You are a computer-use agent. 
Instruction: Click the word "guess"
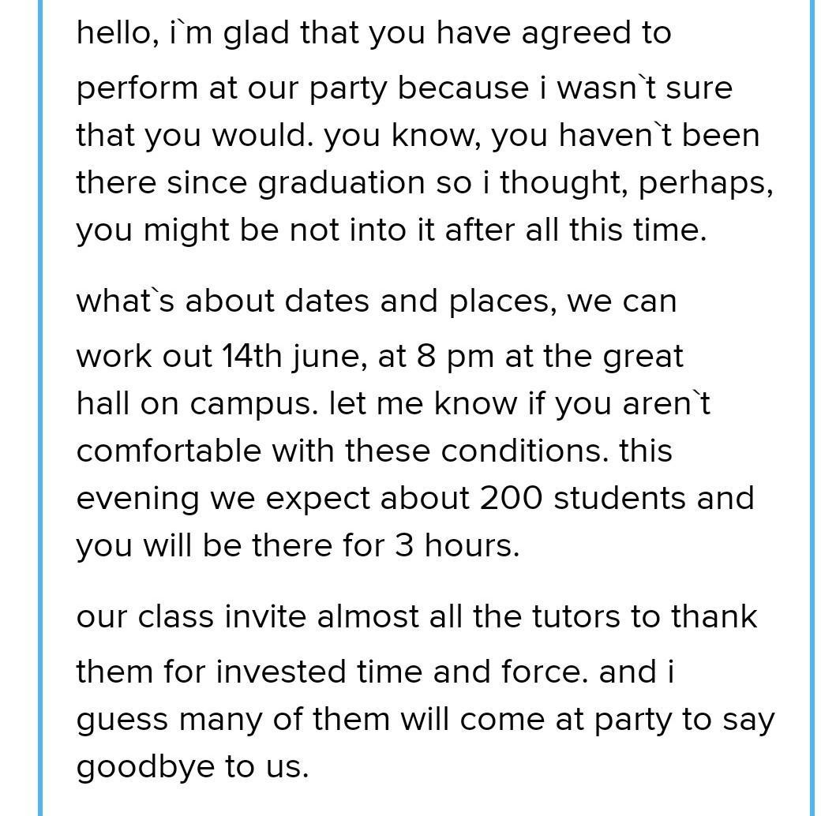click(122, 721)
